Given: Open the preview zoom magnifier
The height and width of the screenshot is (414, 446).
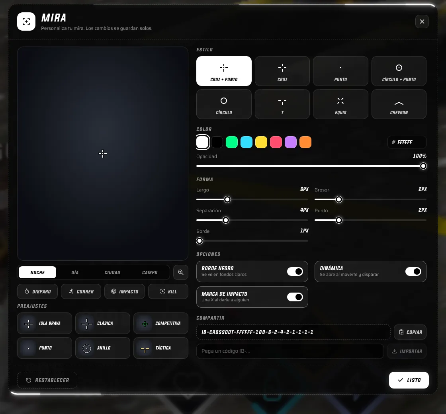Looking at the screenshot, I should (181, 272).
